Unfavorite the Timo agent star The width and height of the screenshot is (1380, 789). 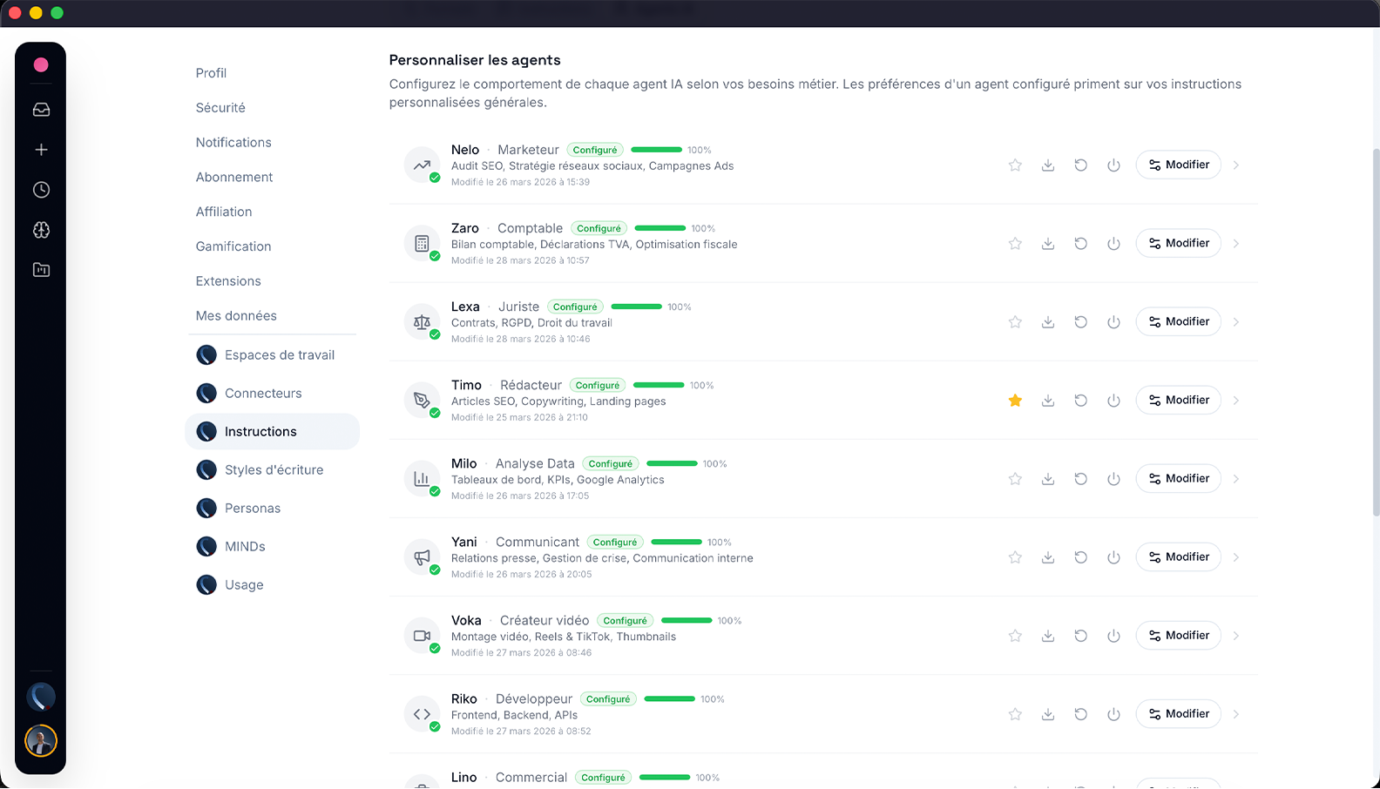(1015, 401)
